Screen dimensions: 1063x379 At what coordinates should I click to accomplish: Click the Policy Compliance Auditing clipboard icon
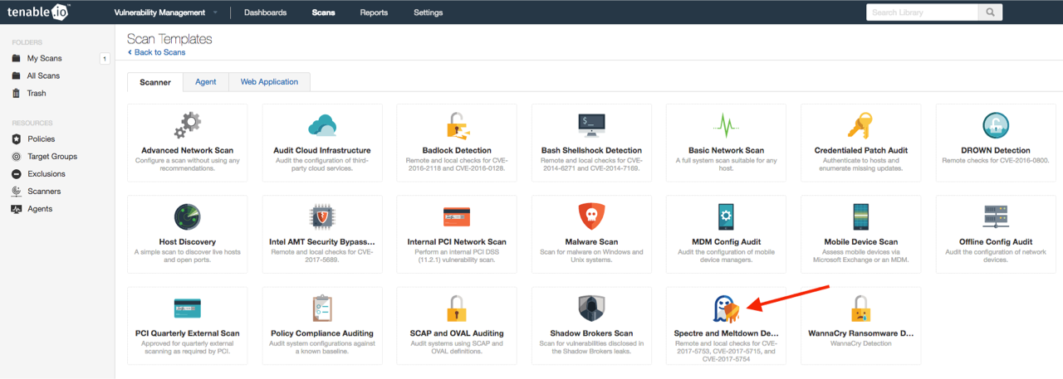[x=321, y=309]
